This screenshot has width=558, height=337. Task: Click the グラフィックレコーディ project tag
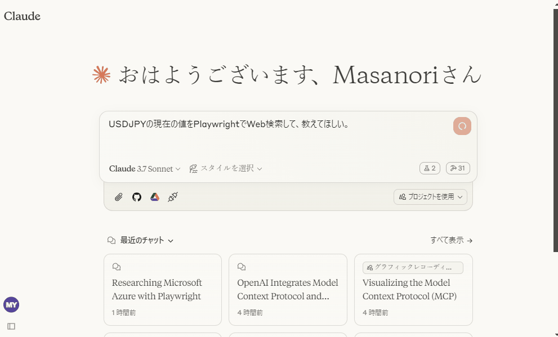[413, 268]
